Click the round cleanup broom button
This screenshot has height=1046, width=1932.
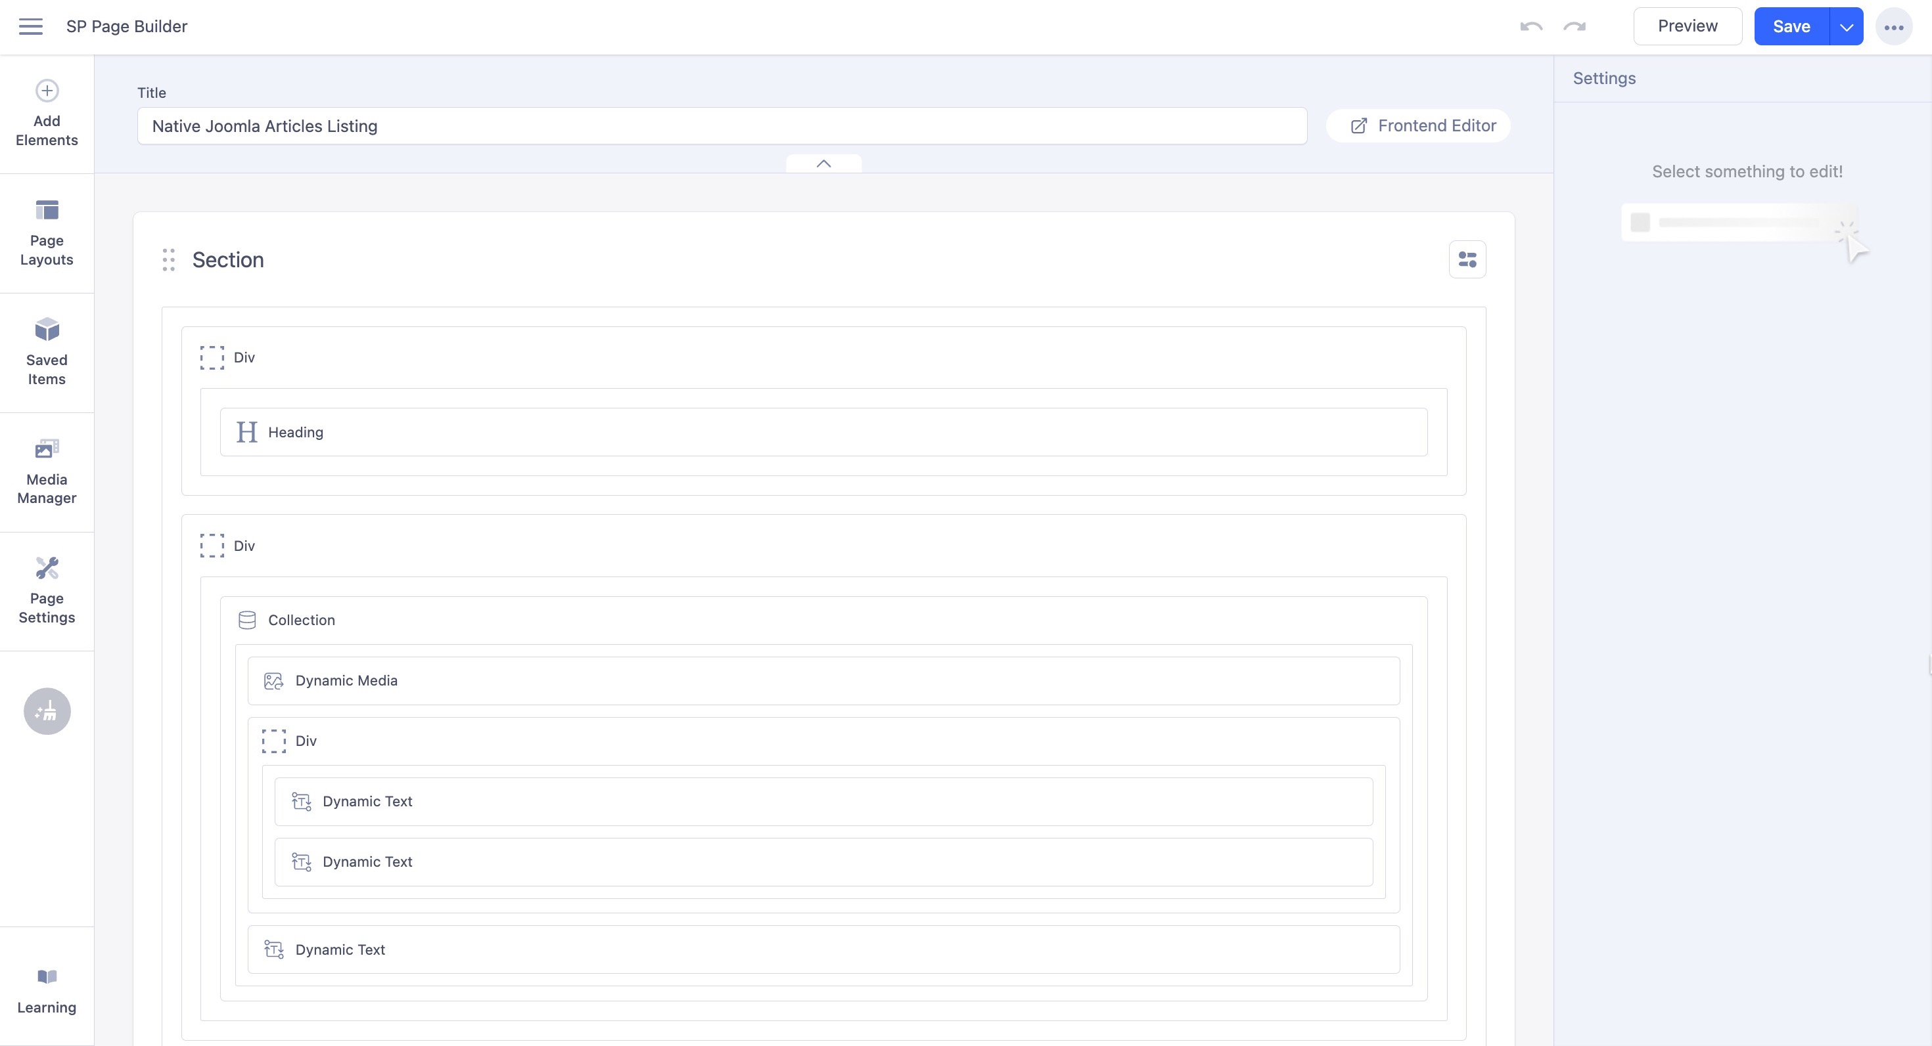point(47,710)
